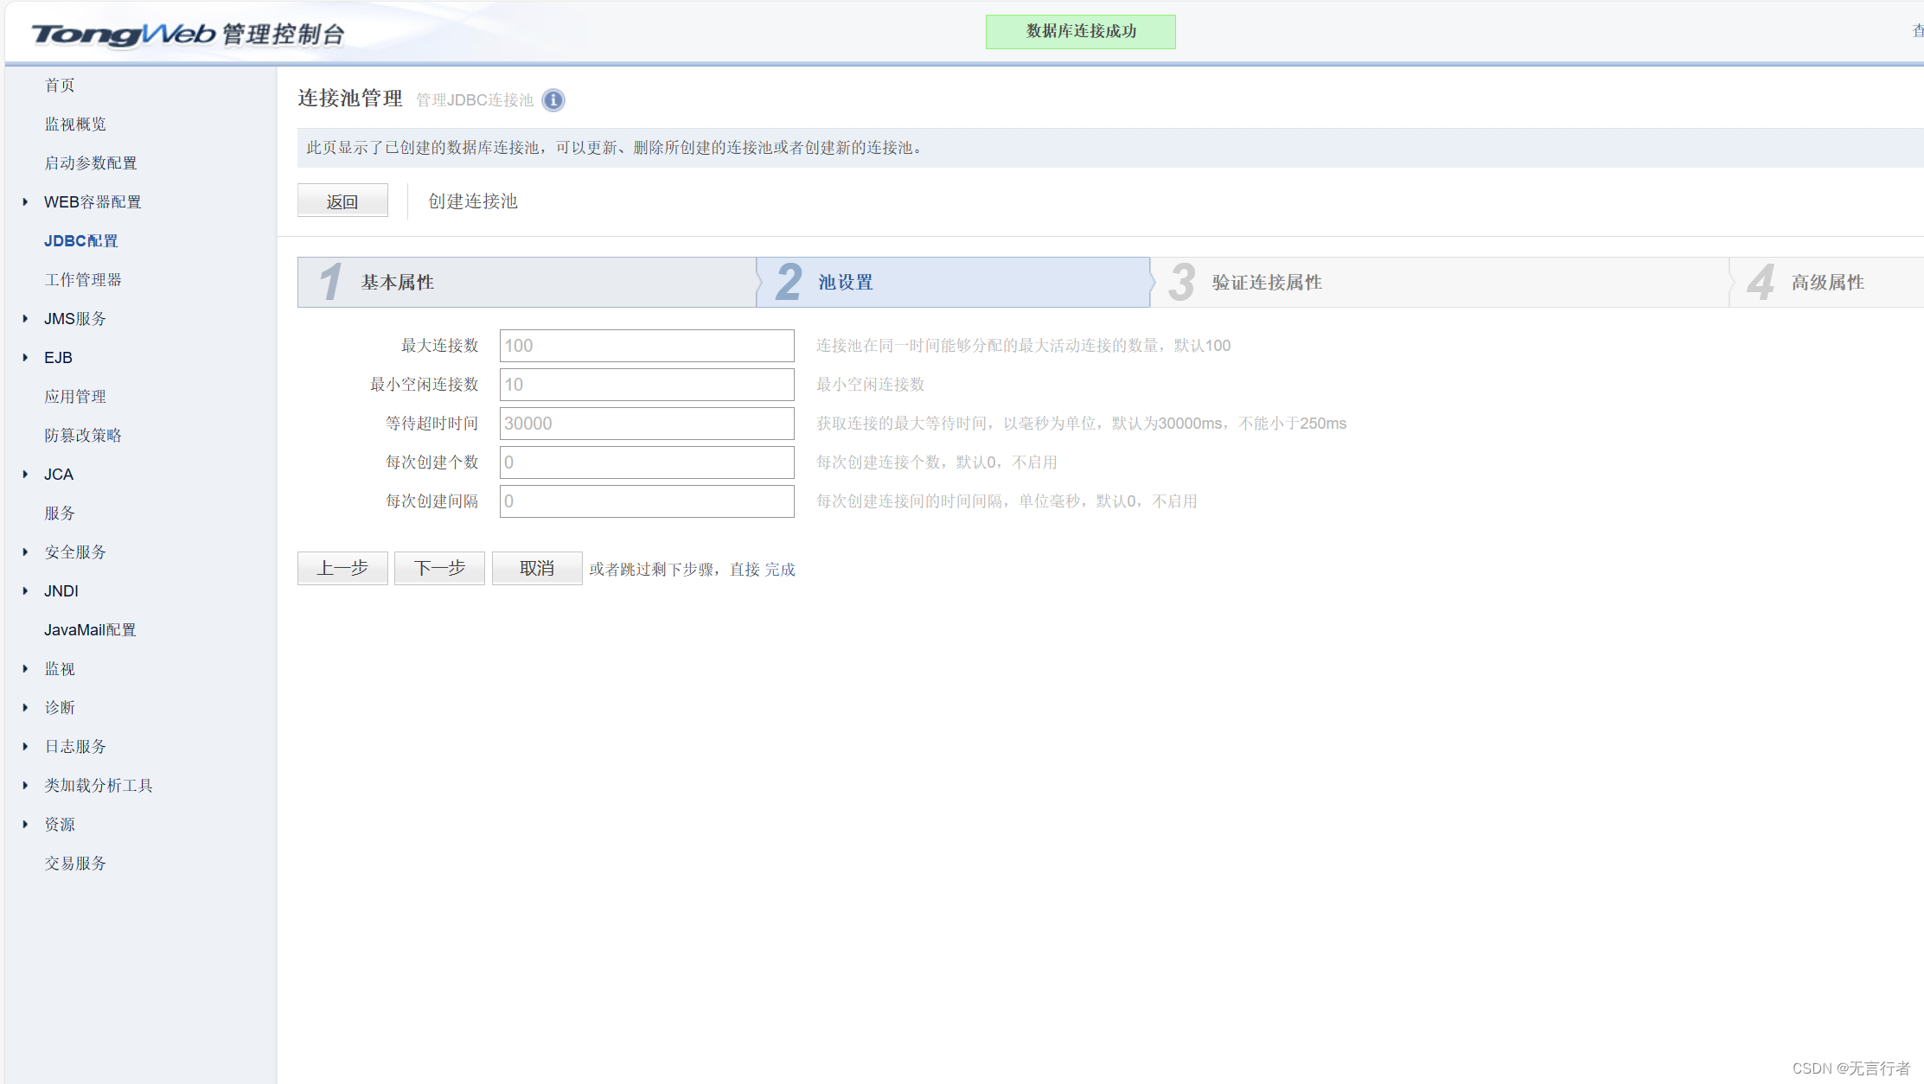Screen dimensions: 1924x1084
Task: Click the info icon beside 管理JDBC连接池
Action: pos(553,100)
